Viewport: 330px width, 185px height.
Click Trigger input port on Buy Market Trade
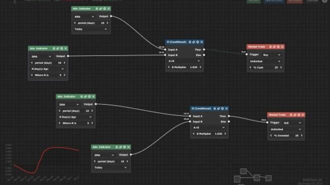[x=246, y=54]
